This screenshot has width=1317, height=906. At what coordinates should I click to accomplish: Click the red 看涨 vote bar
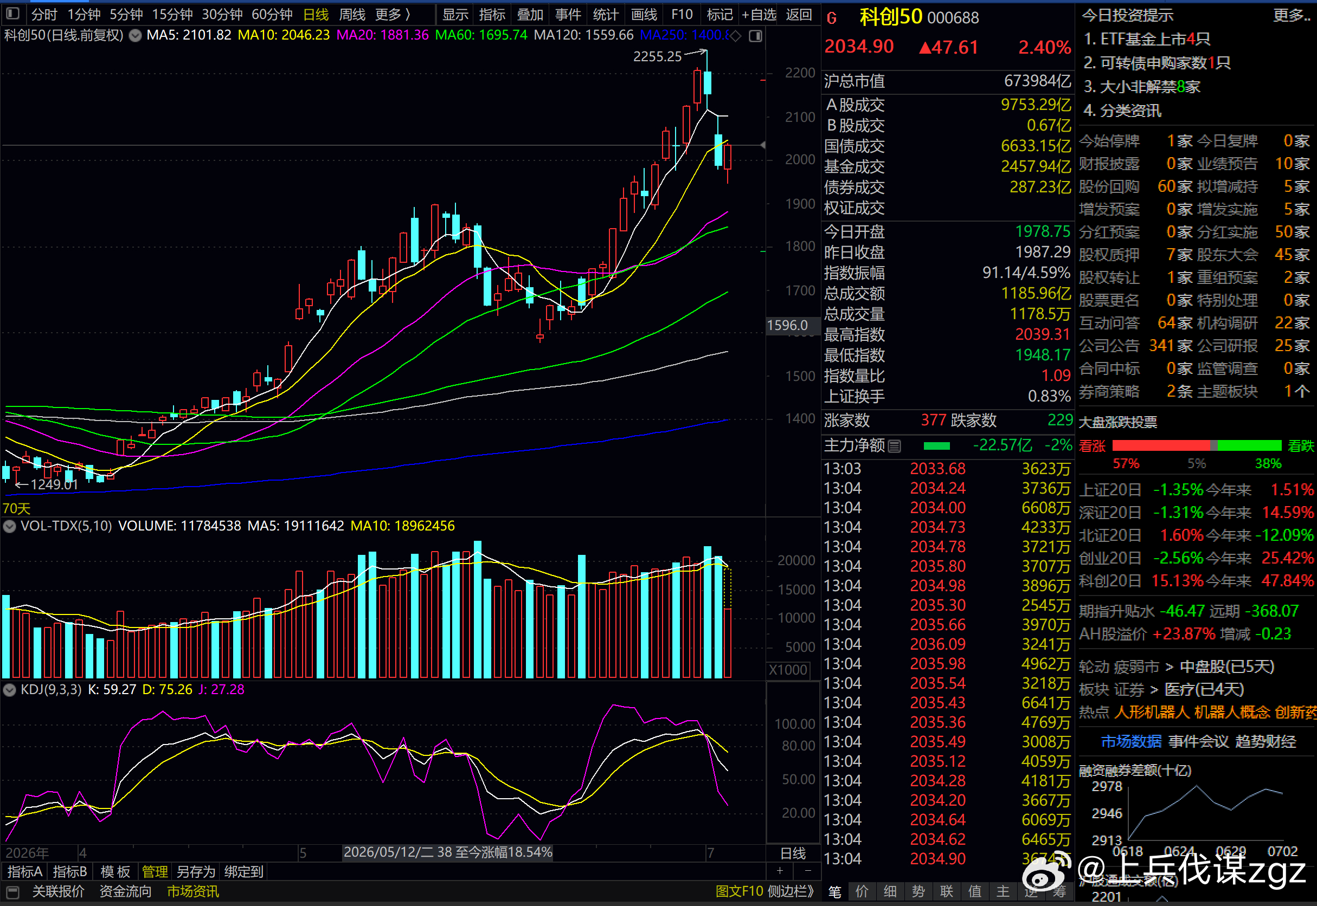coord(1161,445)
